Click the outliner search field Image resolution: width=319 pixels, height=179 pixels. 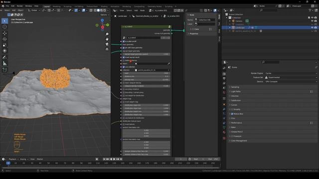point(269,10)
